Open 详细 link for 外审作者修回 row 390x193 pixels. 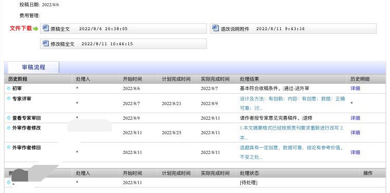pos(355,152)
